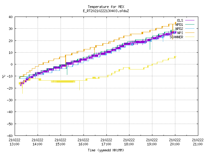
Task: Click the x-axis tick label 21:00
Action: 198,144
